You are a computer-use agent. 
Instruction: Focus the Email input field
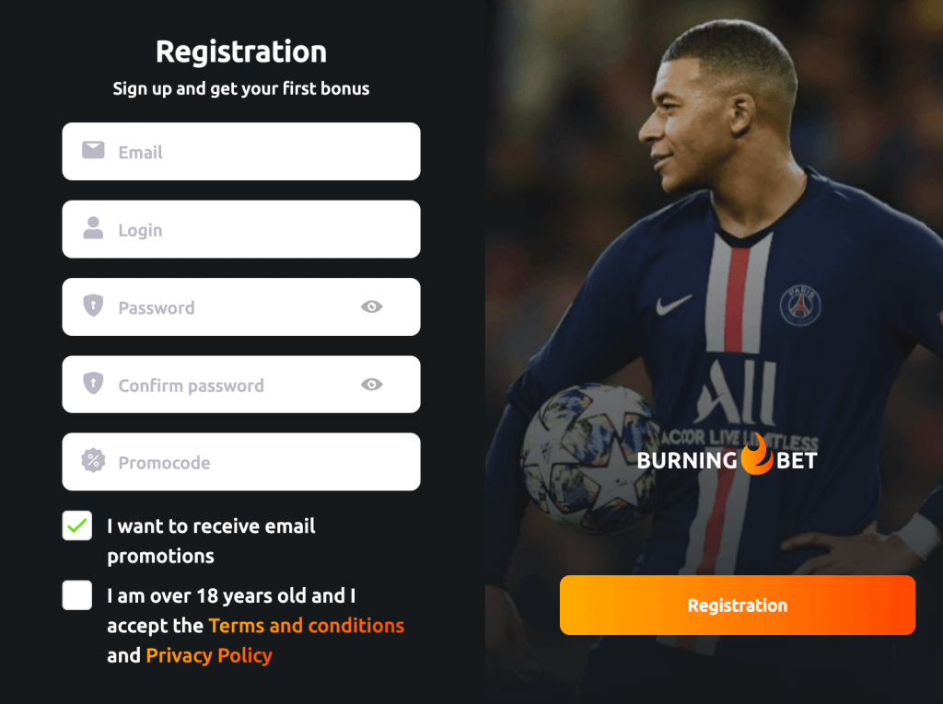click(241, 152)
